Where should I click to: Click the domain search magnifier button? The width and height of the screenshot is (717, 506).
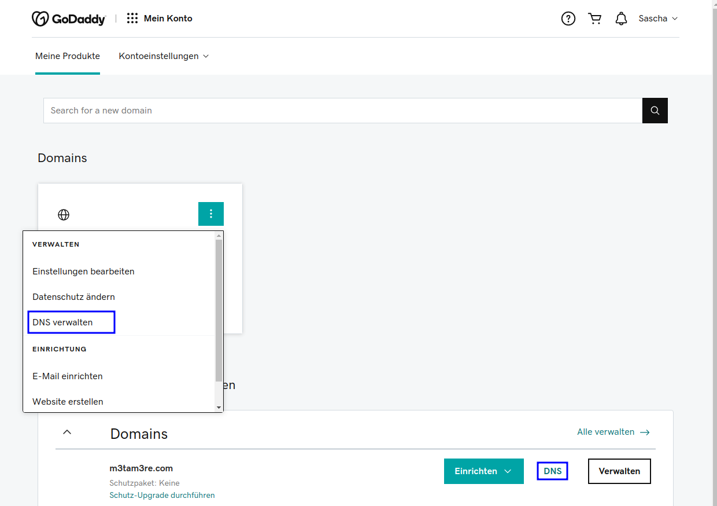[x=655, y=111]
